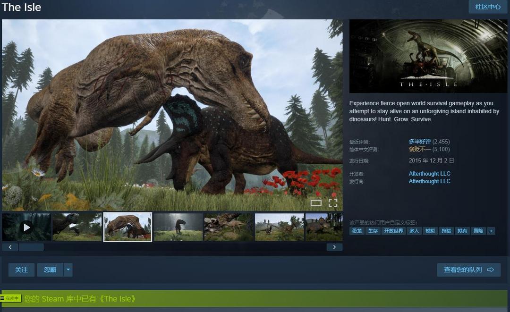
Task: Select the 冒险 tag
Action: 478,231
